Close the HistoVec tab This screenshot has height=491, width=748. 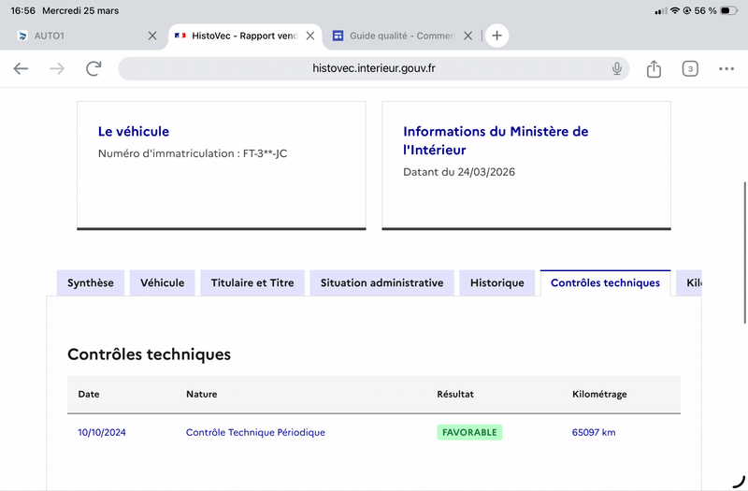[310, 36]
